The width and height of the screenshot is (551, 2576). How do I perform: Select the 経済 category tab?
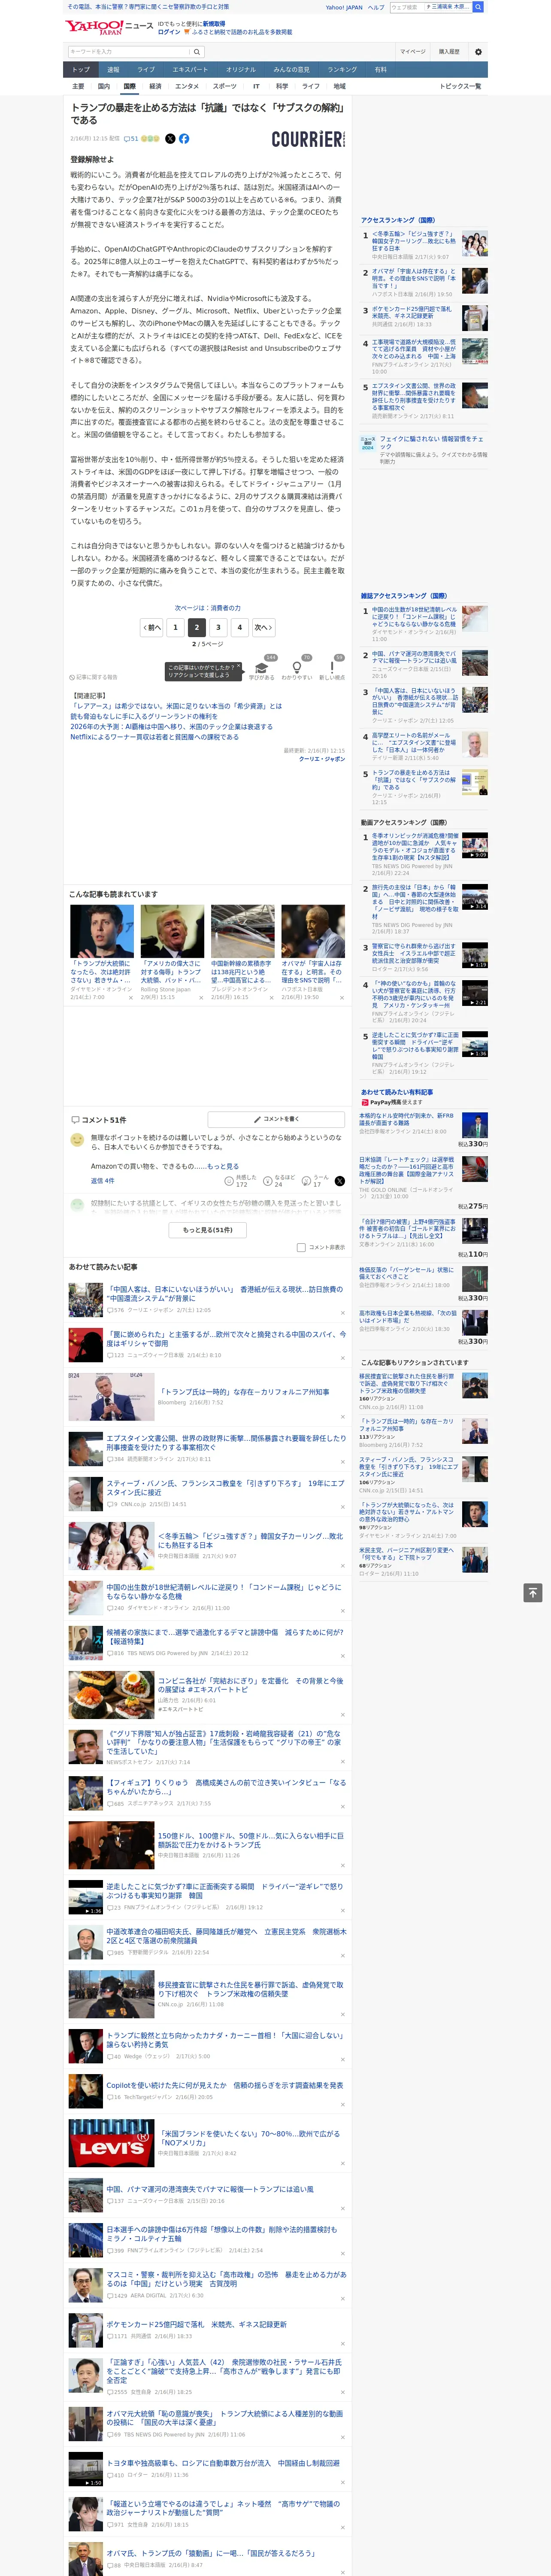point(155,86)
